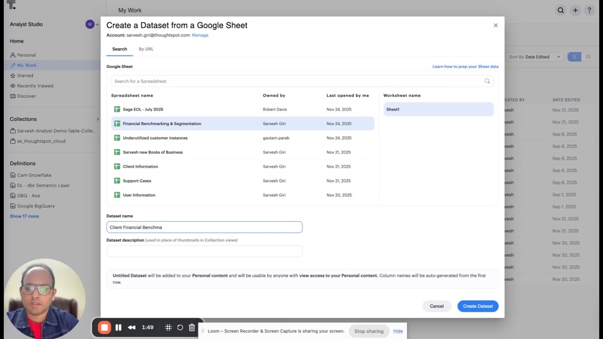
Task: Expand the Collections section chevron
Action: point(98,119)
